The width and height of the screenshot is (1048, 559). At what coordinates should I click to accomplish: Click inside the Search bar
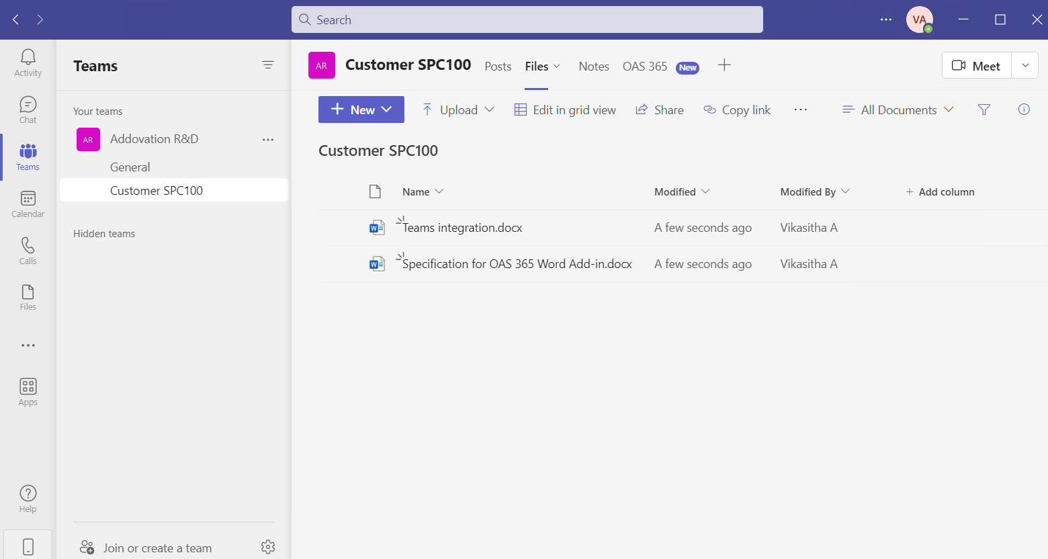point(527,19)
